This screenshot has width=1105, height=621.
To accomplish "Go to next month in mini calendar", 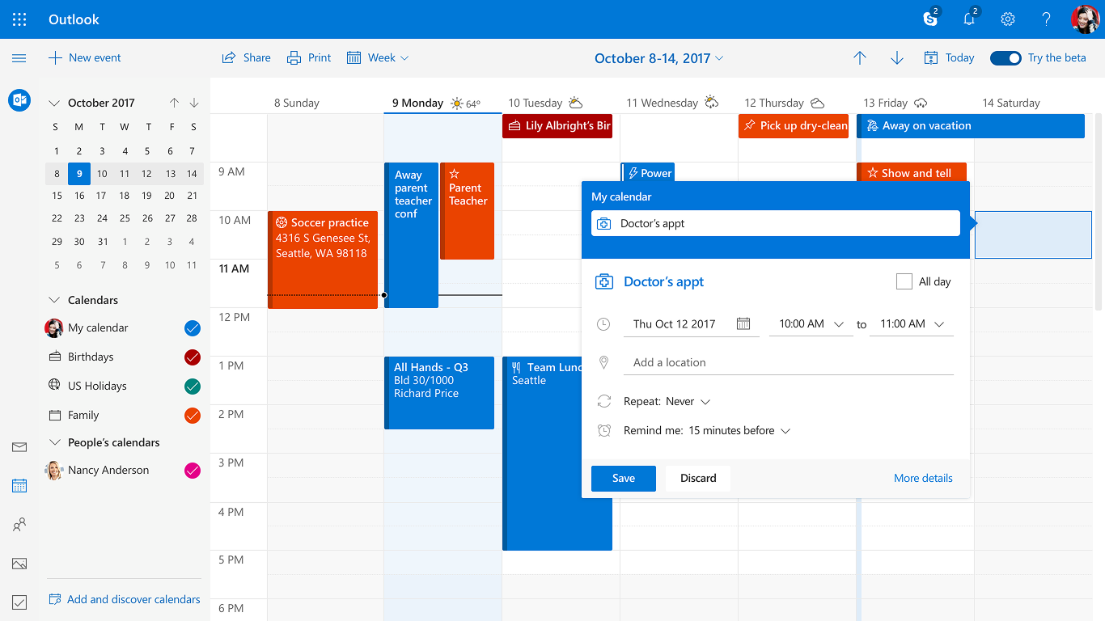I will 194,103.
